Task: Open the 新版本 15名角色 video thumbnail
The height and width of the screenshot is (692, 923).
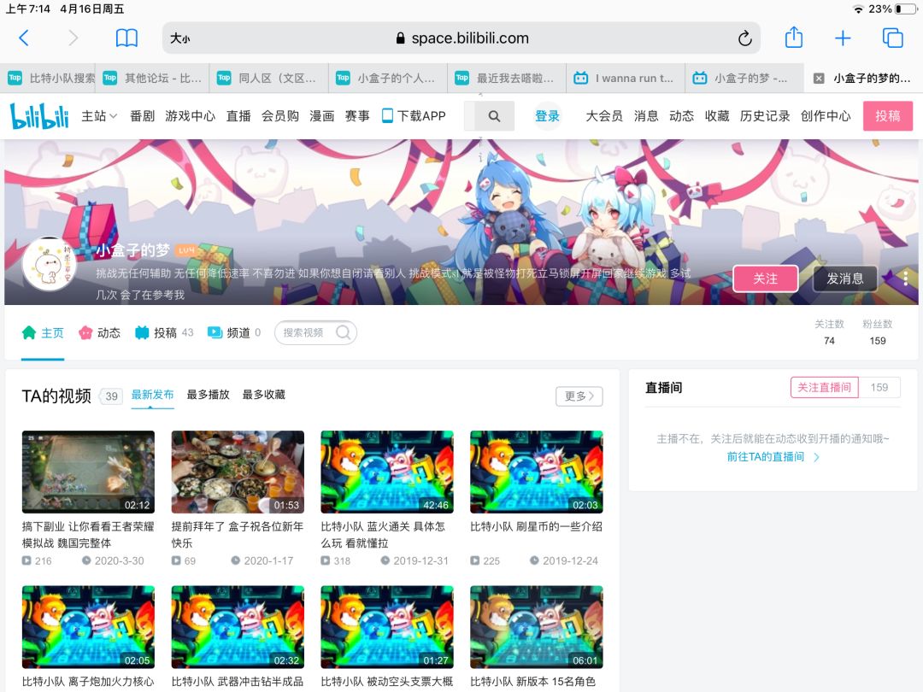Action: click(536, 627)
